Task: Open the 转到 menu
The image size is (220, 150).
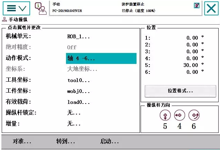Action: click(66, 141)
